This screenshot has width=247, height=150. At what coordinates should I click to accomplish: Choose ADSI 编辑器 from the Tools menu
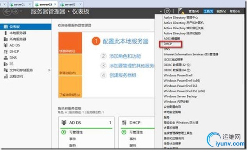coord(171,39)
